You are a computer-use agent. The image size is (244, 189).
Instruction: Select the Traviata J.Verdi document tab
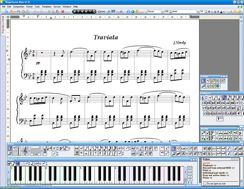tap(3, 25)
